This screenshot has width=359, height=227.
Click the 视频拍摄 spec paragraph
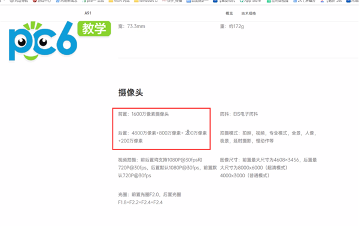168,168
